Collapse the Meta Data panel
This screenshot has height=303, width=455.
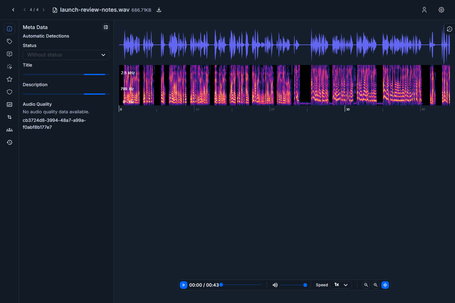[x=106, y=27]
